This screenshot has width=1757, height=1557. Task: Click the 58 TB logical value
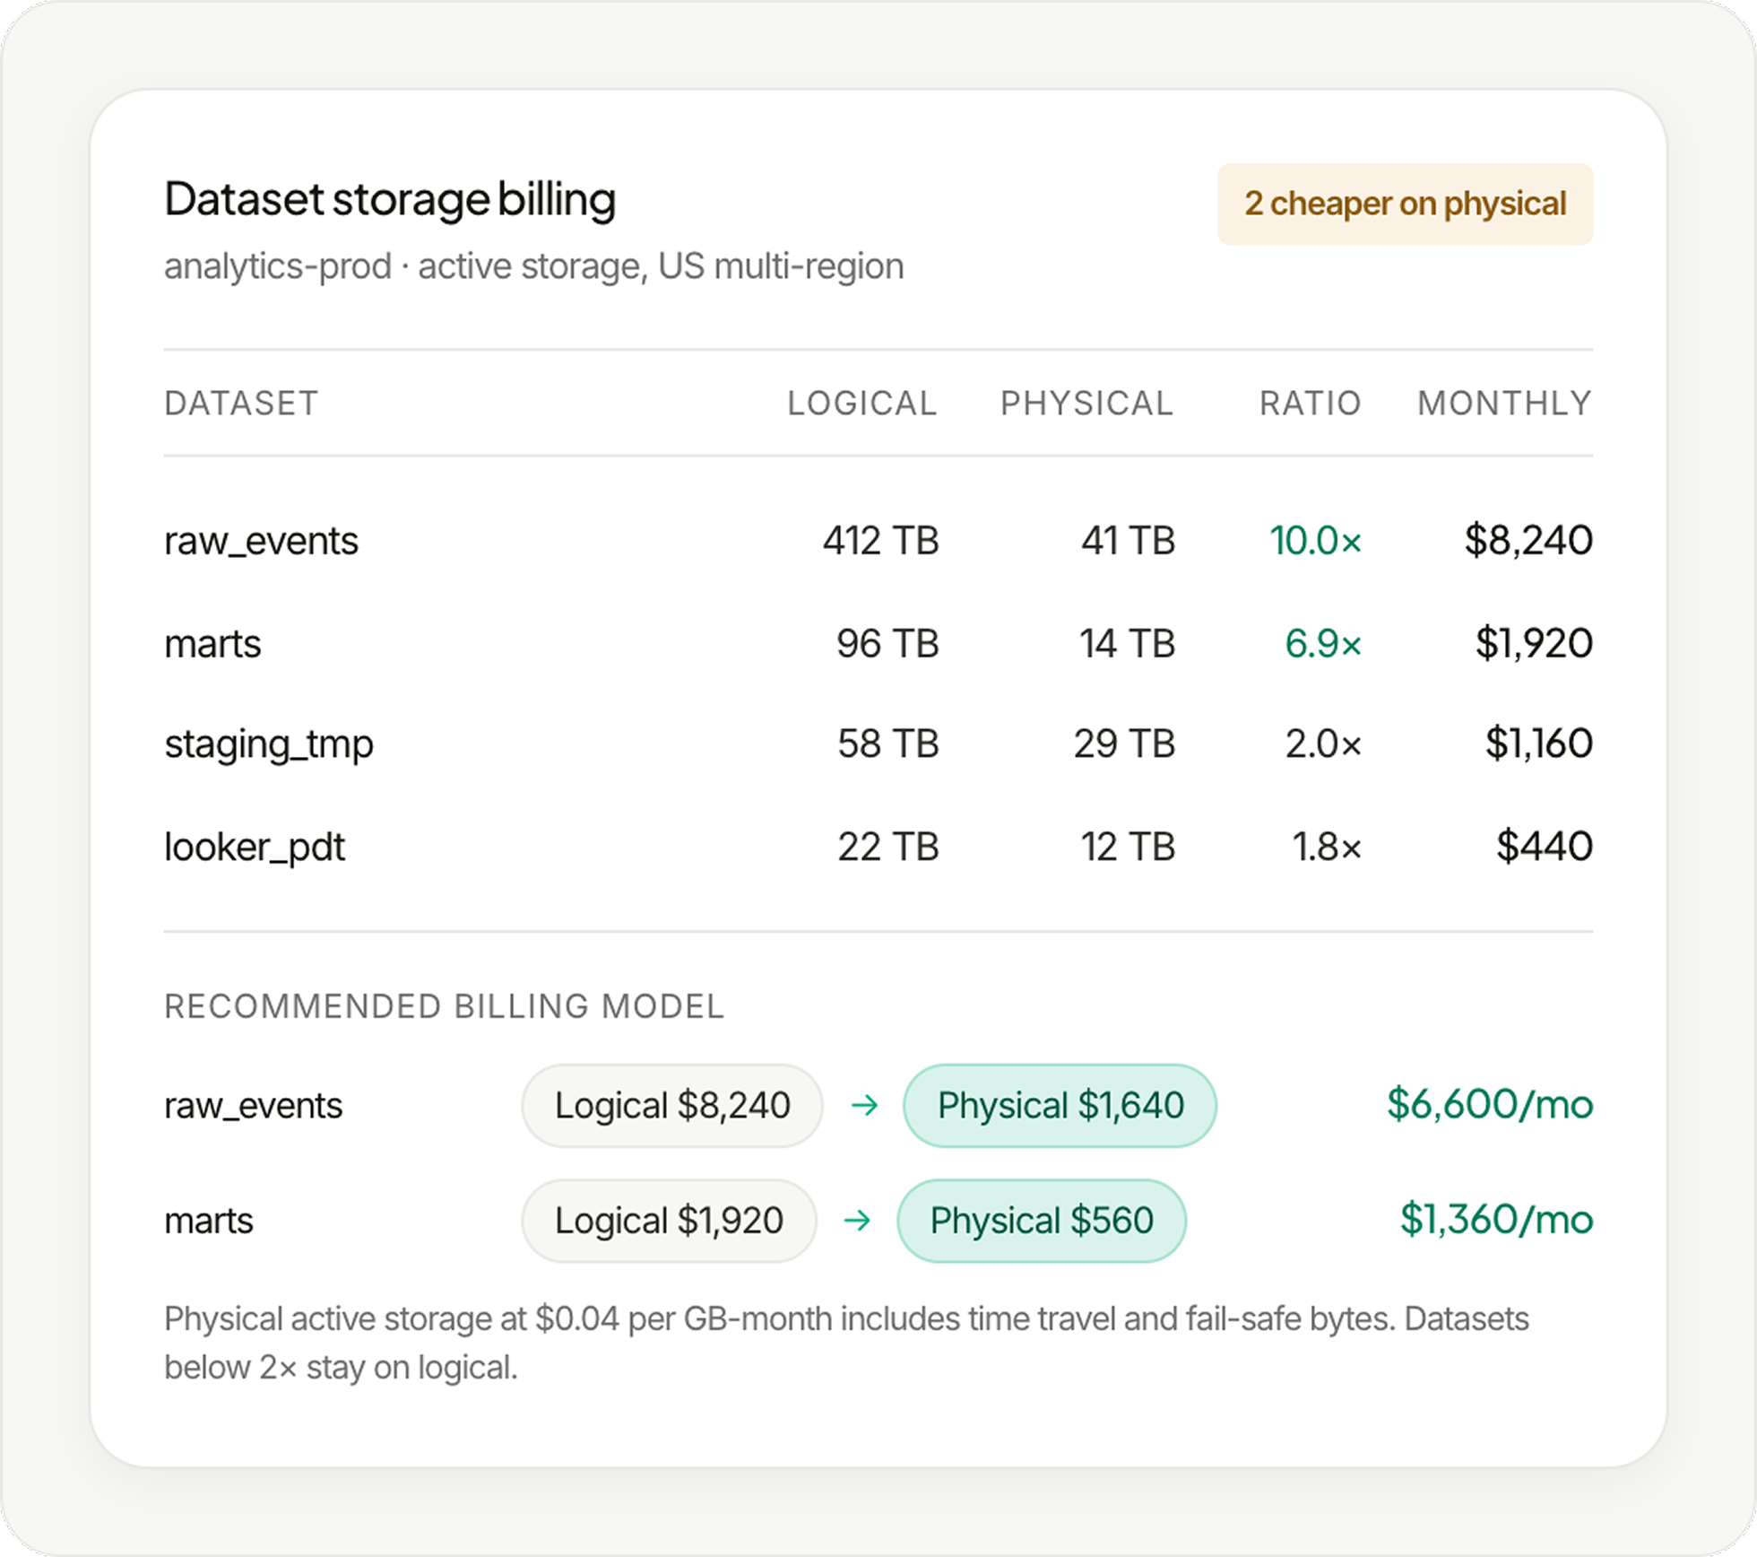(888, 744)
